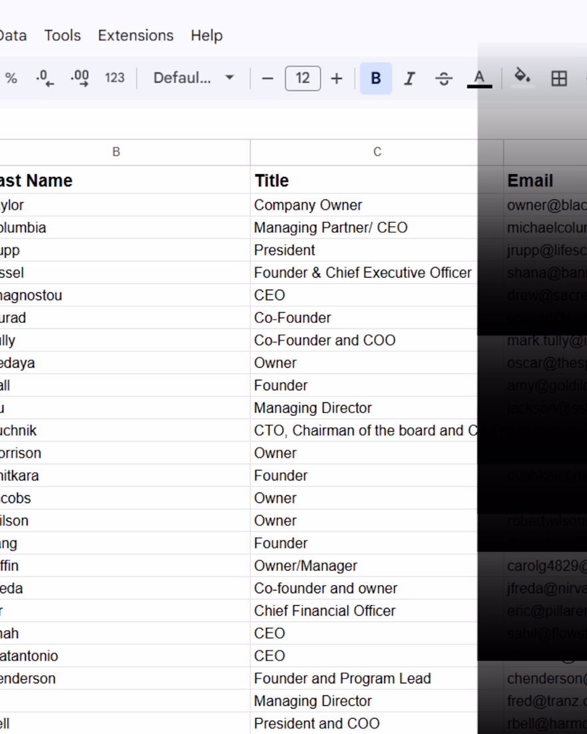Select the email cell starting 'owner@blac'
Screen dimensions: 587x734
(x=546, y=205)
